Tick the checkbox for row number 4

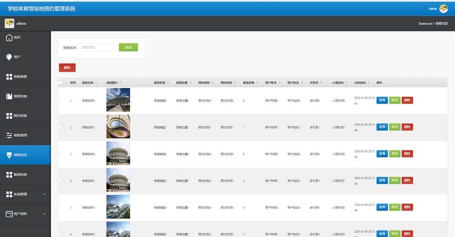pos(60,181)
